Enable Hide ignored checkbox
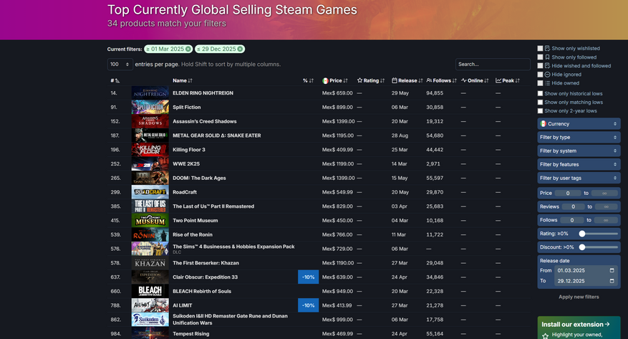Image resolution: width=628 pixels, height=339 pixels. point(541,75)
